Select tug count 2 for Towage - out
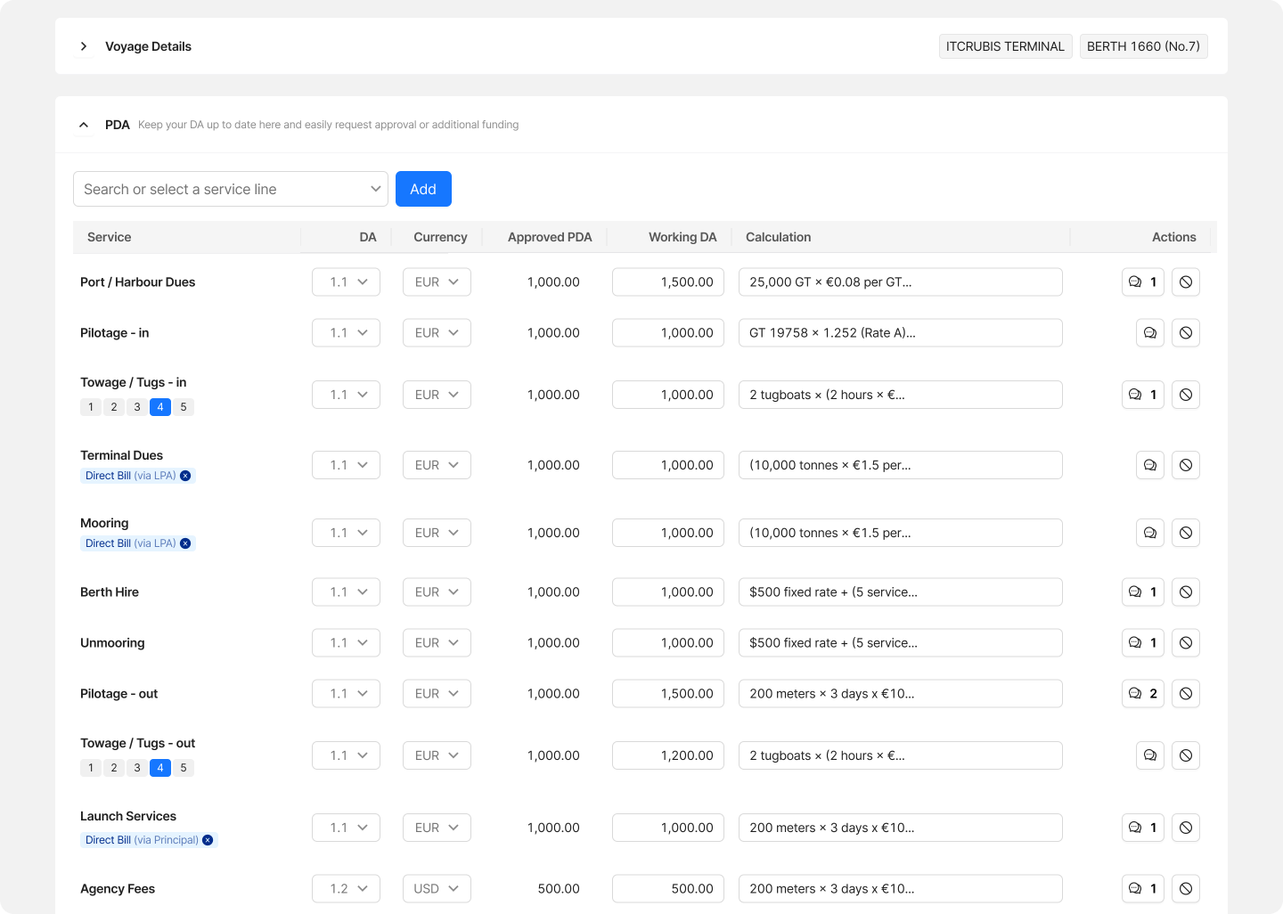 [114, 768]
